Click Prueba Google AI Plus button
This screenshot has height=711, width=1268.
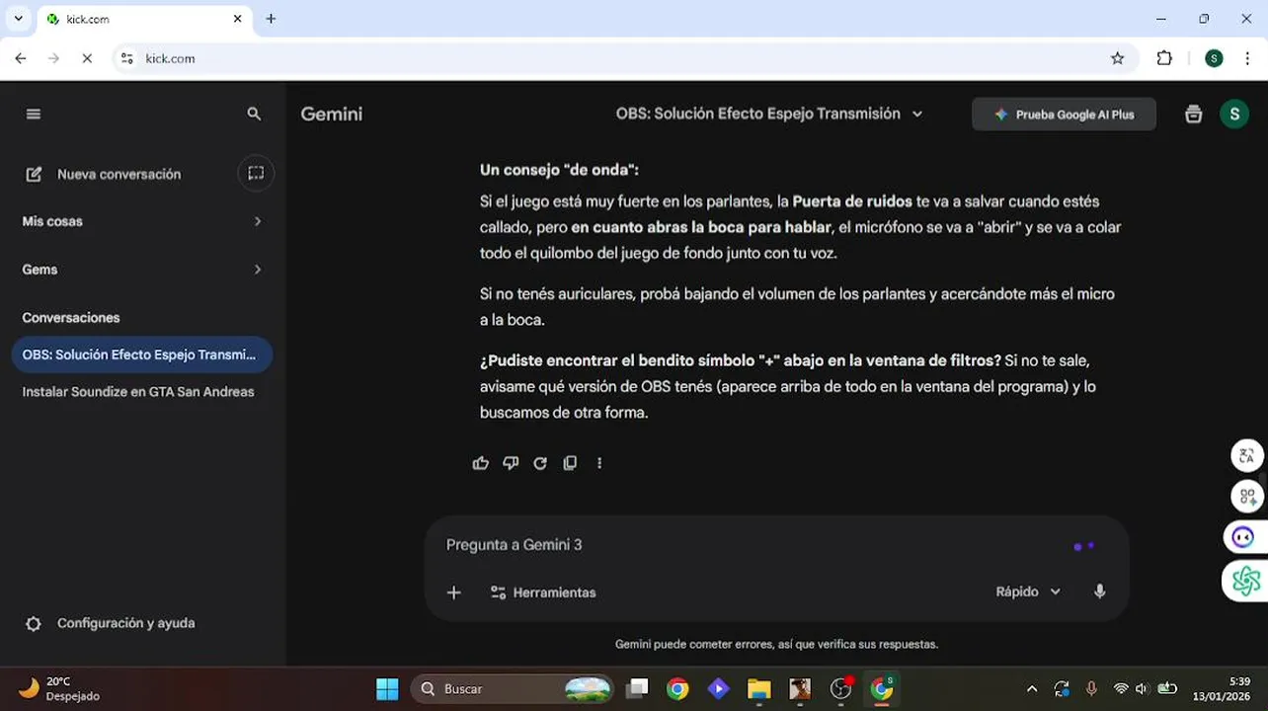(1064, 115)
